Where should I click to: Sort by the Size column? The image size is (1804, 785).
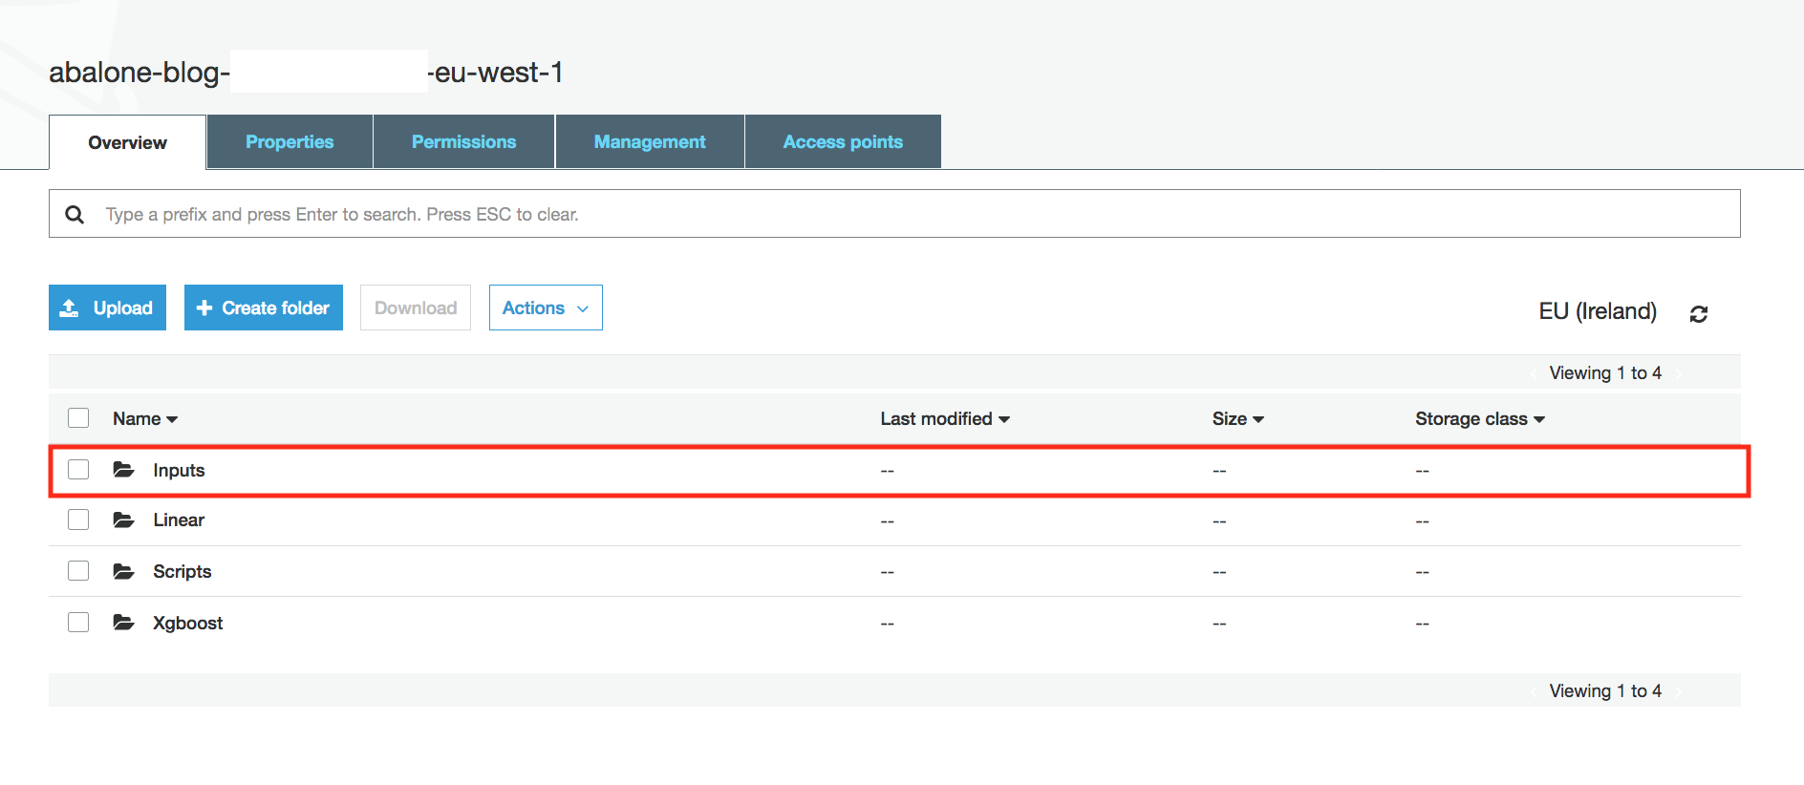tap(1237, 418)
